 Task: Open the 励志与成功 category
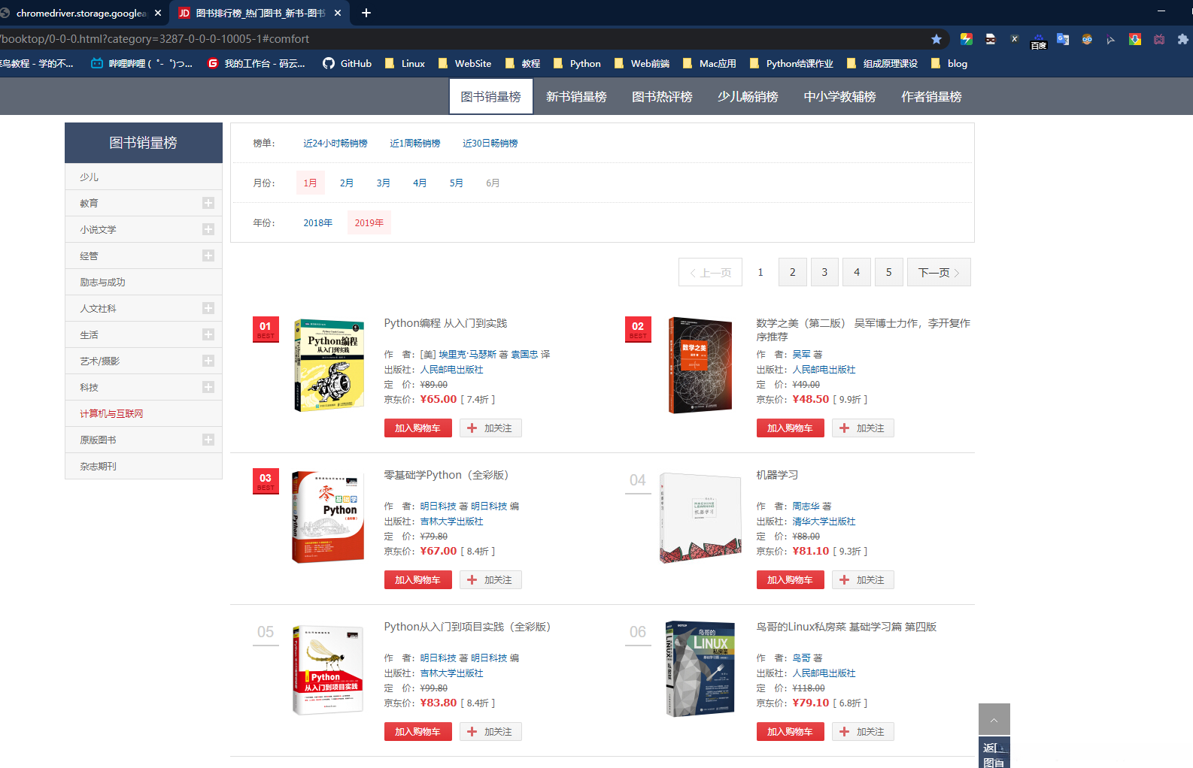pos(102,283)
